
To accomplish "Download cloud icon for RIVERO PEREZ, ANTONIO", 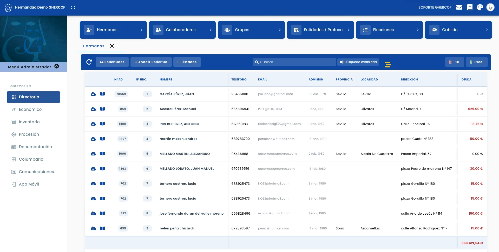I will pyautogui.click(x=93, y=124).
